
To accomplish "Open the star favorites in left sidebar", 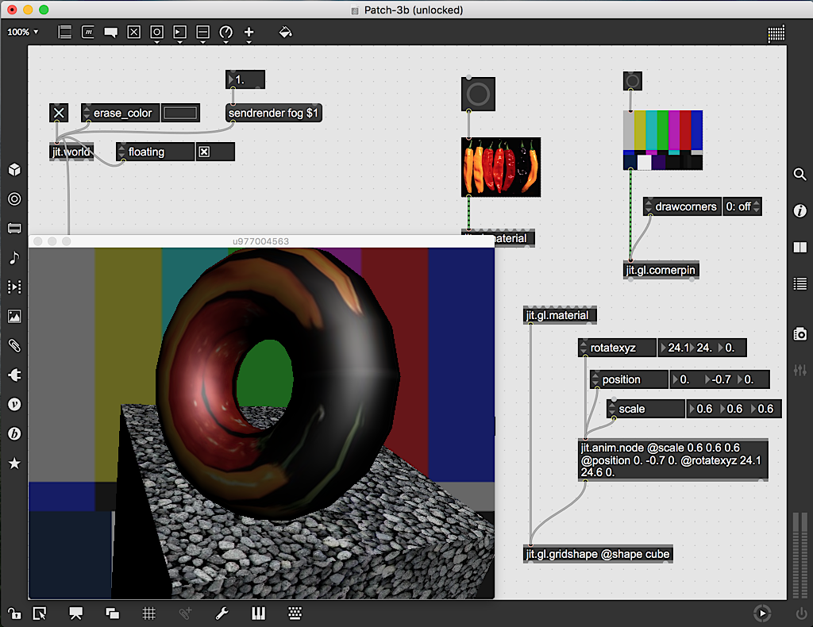I will coord(14,464).
